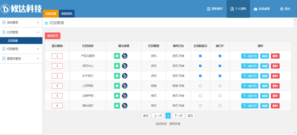The height and width of the screenshot is (135, 297).
Task: Click round logo icon in 关于我们 row
Action: pos(125,76)
